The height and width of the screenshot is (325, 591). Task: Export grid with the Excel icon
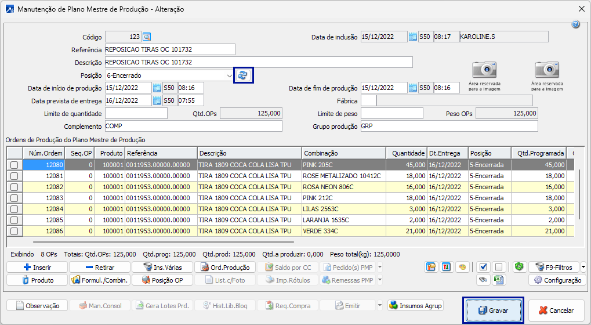498,280
